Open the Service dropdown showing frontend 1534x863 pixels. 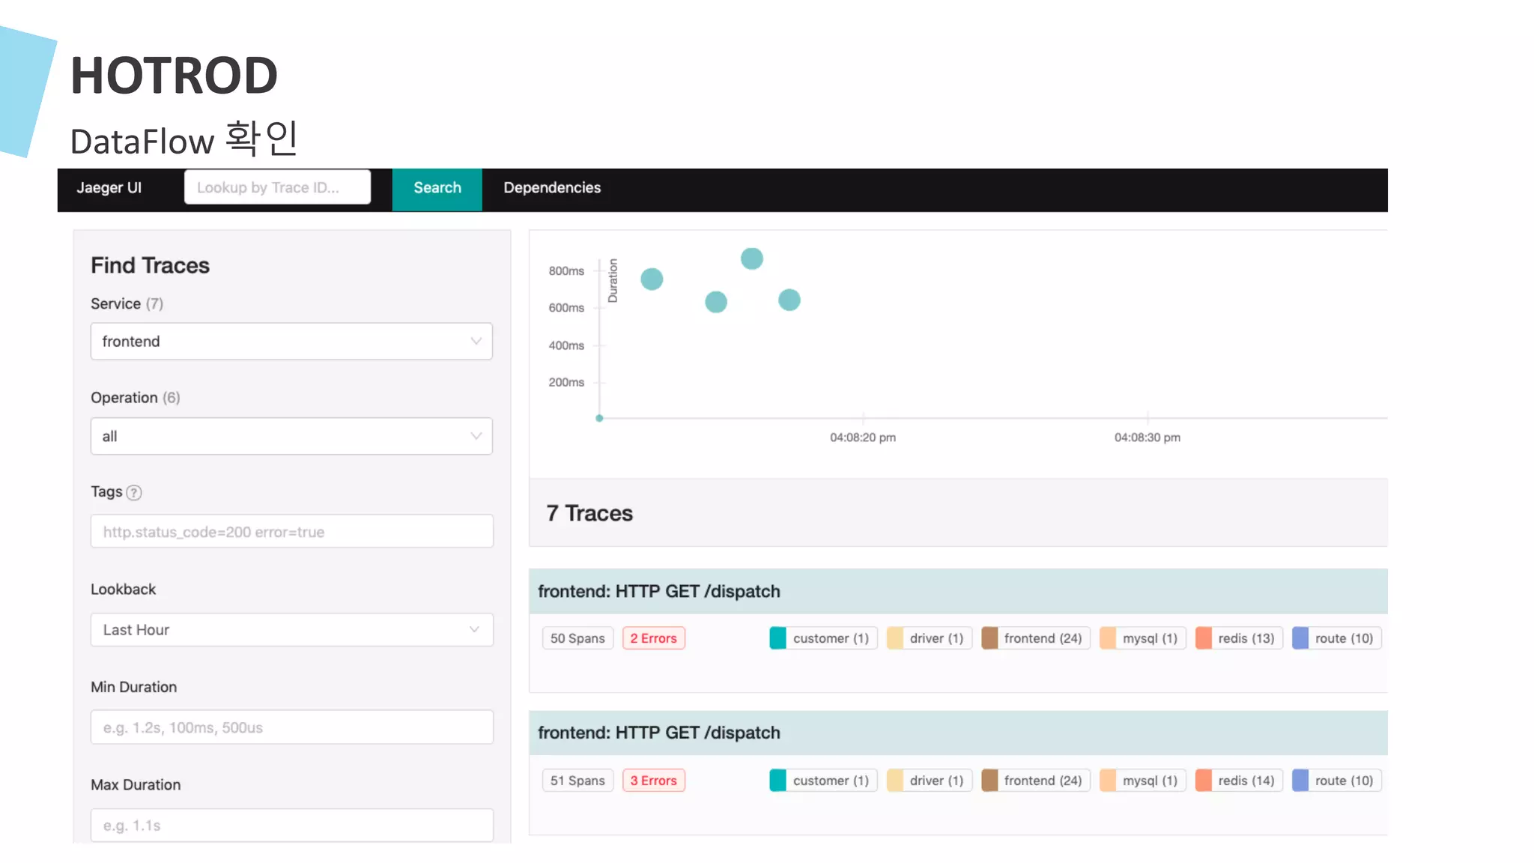(291, 342)
